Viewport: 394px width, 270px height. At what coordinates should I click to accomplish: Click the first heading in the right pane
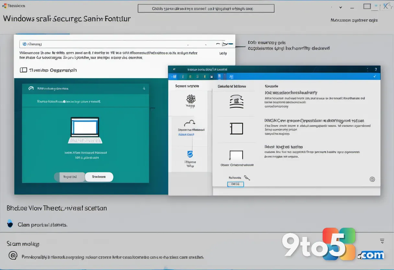pyautogui.click(x=291, y=92)
